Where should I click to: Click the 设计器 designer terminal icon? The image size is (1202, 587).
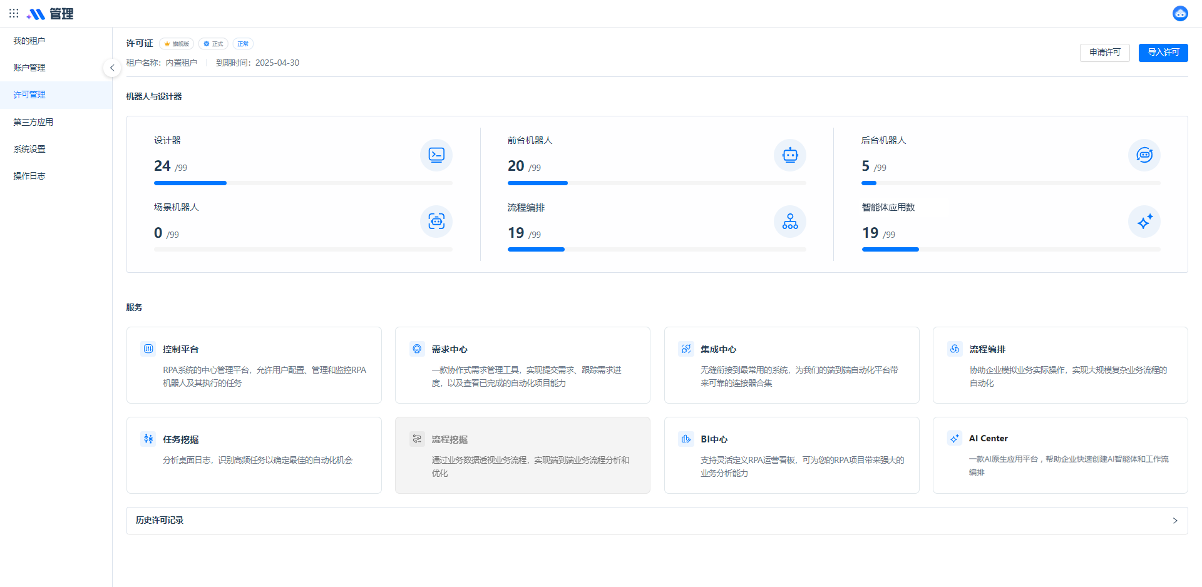tap(436, 155)
